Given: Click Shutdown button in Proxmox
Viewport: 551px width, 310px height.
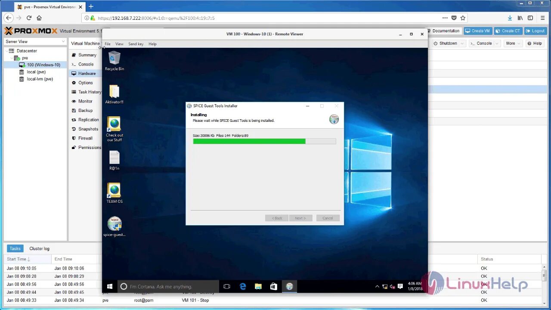Looking at the screenshot, I should (445, 43).
